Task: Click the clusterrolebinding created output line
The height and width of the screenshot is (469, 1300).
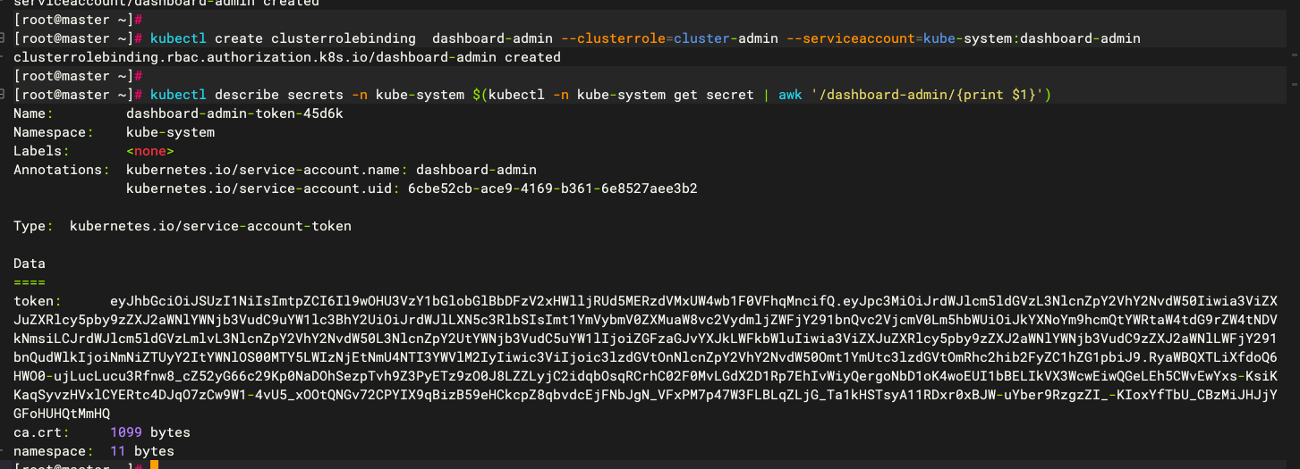Action: 287,57
